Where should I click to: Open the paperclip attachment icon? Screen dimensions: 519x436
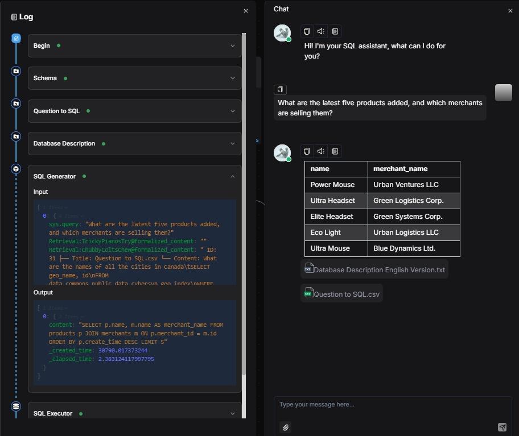point(285,427)
